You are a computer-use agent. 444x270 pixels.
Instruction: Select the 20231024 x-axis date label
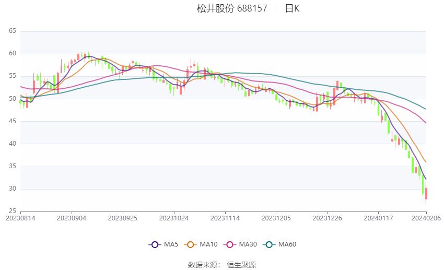pos(174,218)
